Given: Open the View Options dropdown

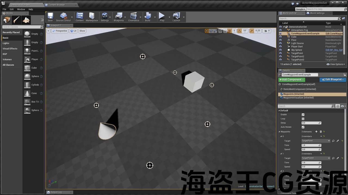Looking at the screenshot, I should [336, 64].
